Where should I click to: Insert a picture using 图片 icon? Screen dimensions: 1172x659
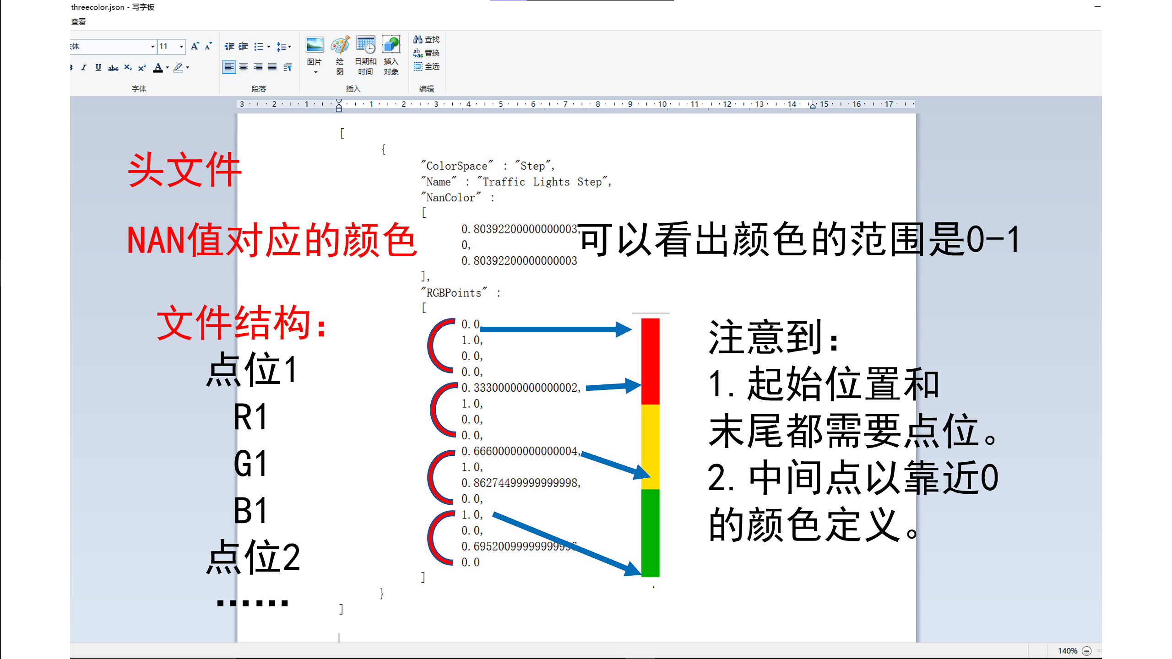[x=315, y=45]
